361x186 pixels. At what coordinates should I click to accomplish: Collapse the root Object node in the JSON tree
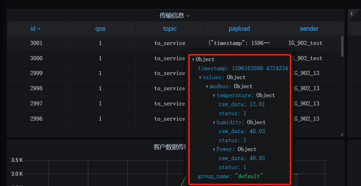tap(193, 60)
